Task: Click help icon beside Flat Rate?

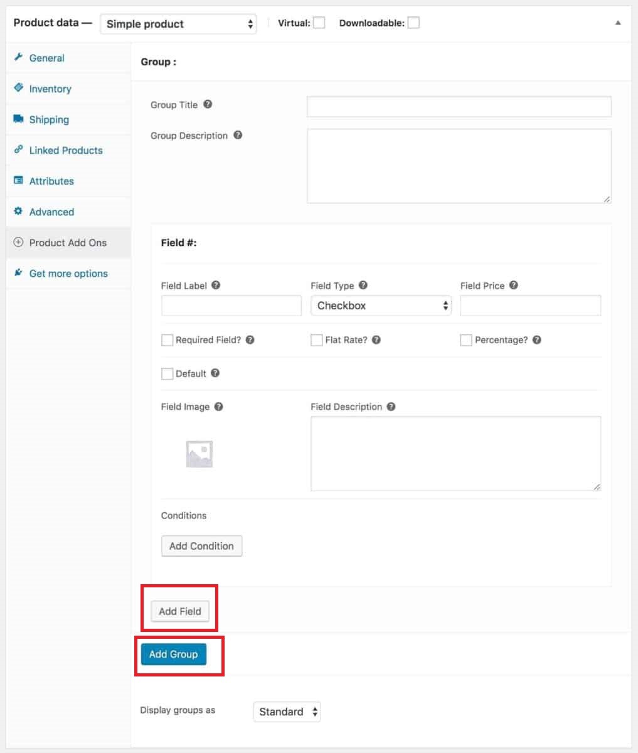Action: pyautogui.click(x=376, y=339)
